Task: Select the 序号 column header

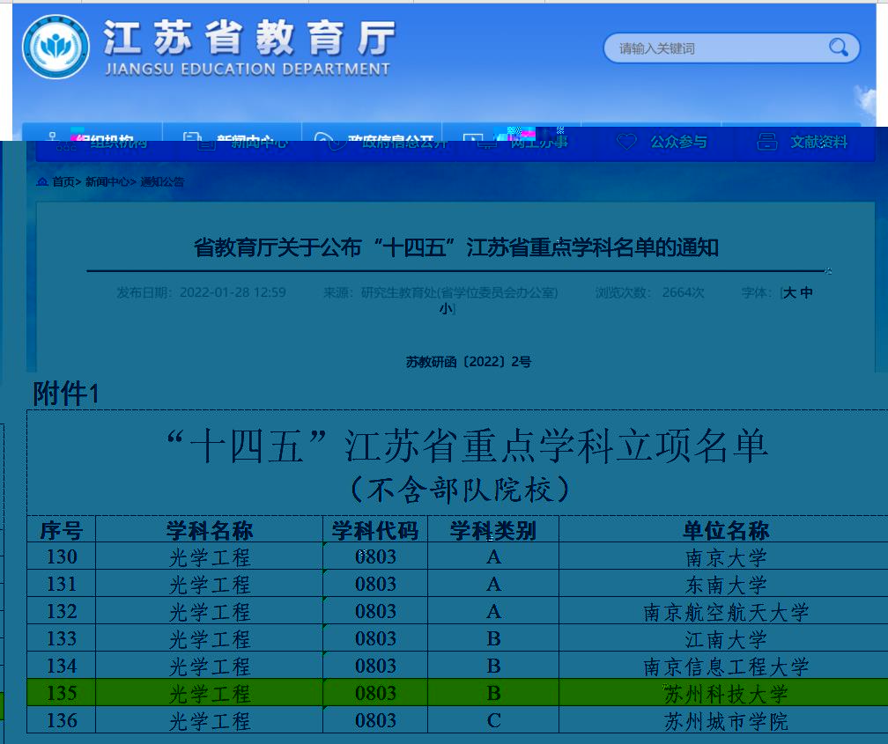Action: point(61,531)
